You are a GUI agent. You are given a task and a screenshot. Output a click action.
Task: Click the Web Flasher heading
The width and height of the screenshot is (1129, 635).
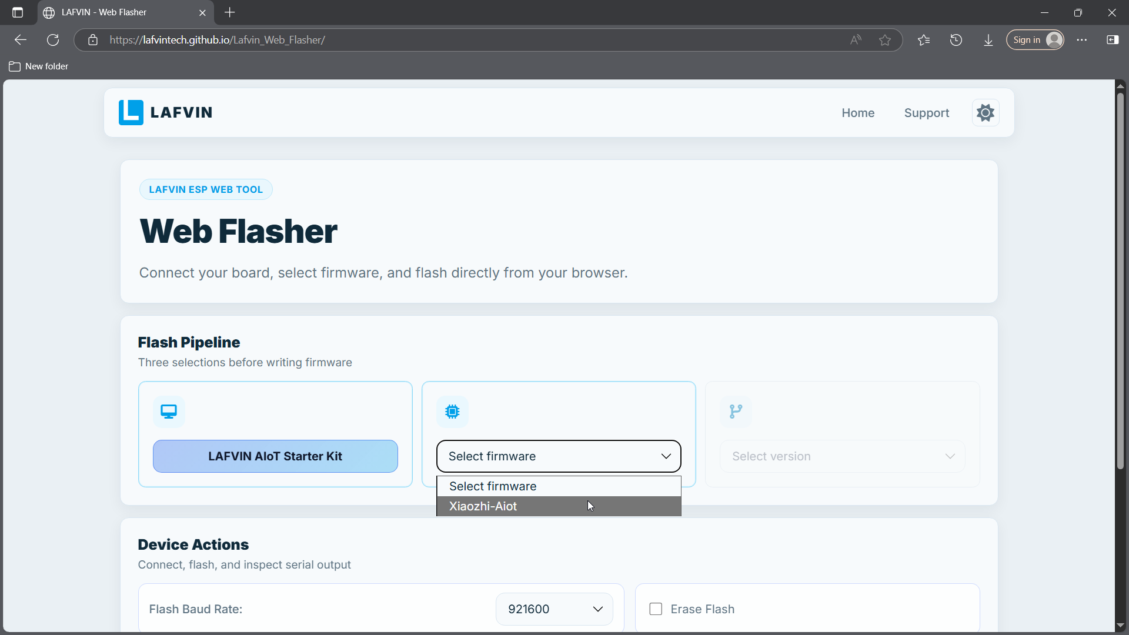click(238, 231)
